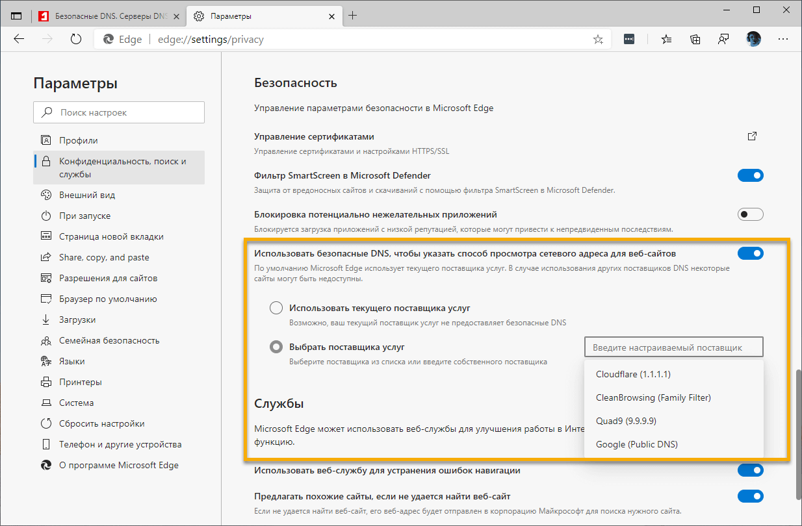Open О программе Microsoft Edge page
802x526 pixels.
click(x=118, y=465)
